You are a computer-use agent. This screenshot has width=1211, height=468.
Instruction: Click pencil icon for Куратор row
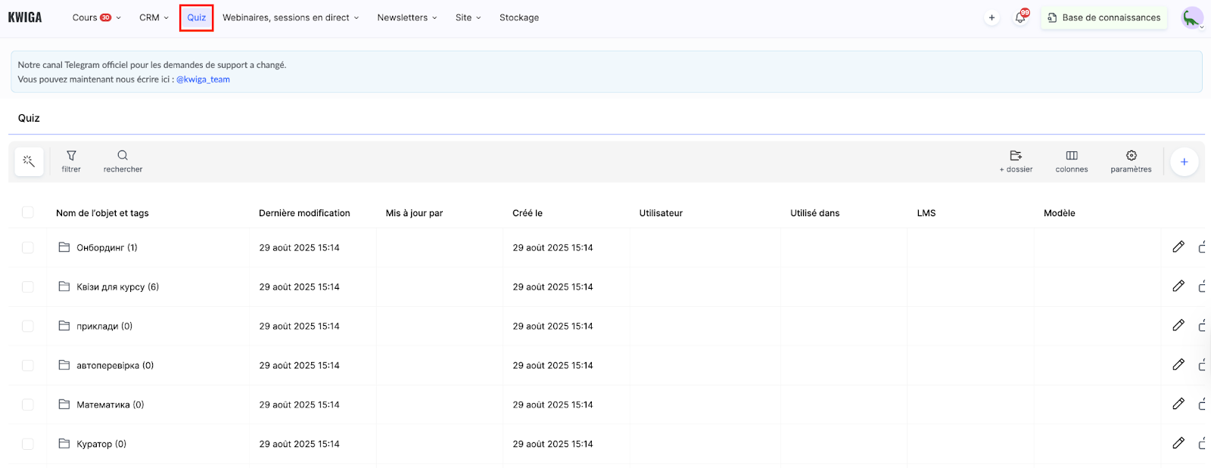click(1178, 443)
